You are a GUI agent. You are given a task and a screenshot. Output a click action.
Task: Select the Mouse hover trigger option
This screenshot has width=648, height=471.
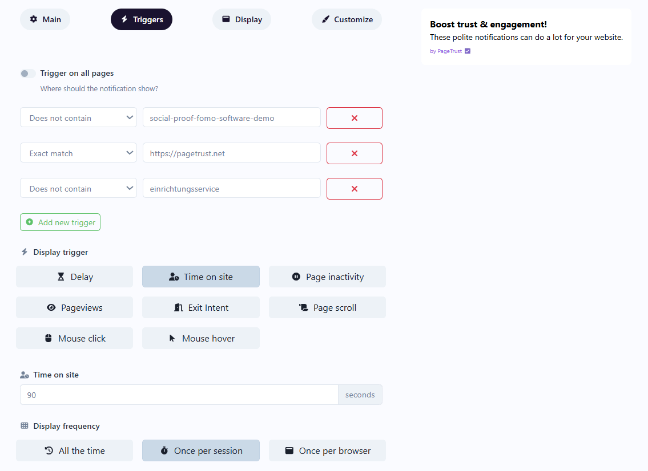(201, 338)
